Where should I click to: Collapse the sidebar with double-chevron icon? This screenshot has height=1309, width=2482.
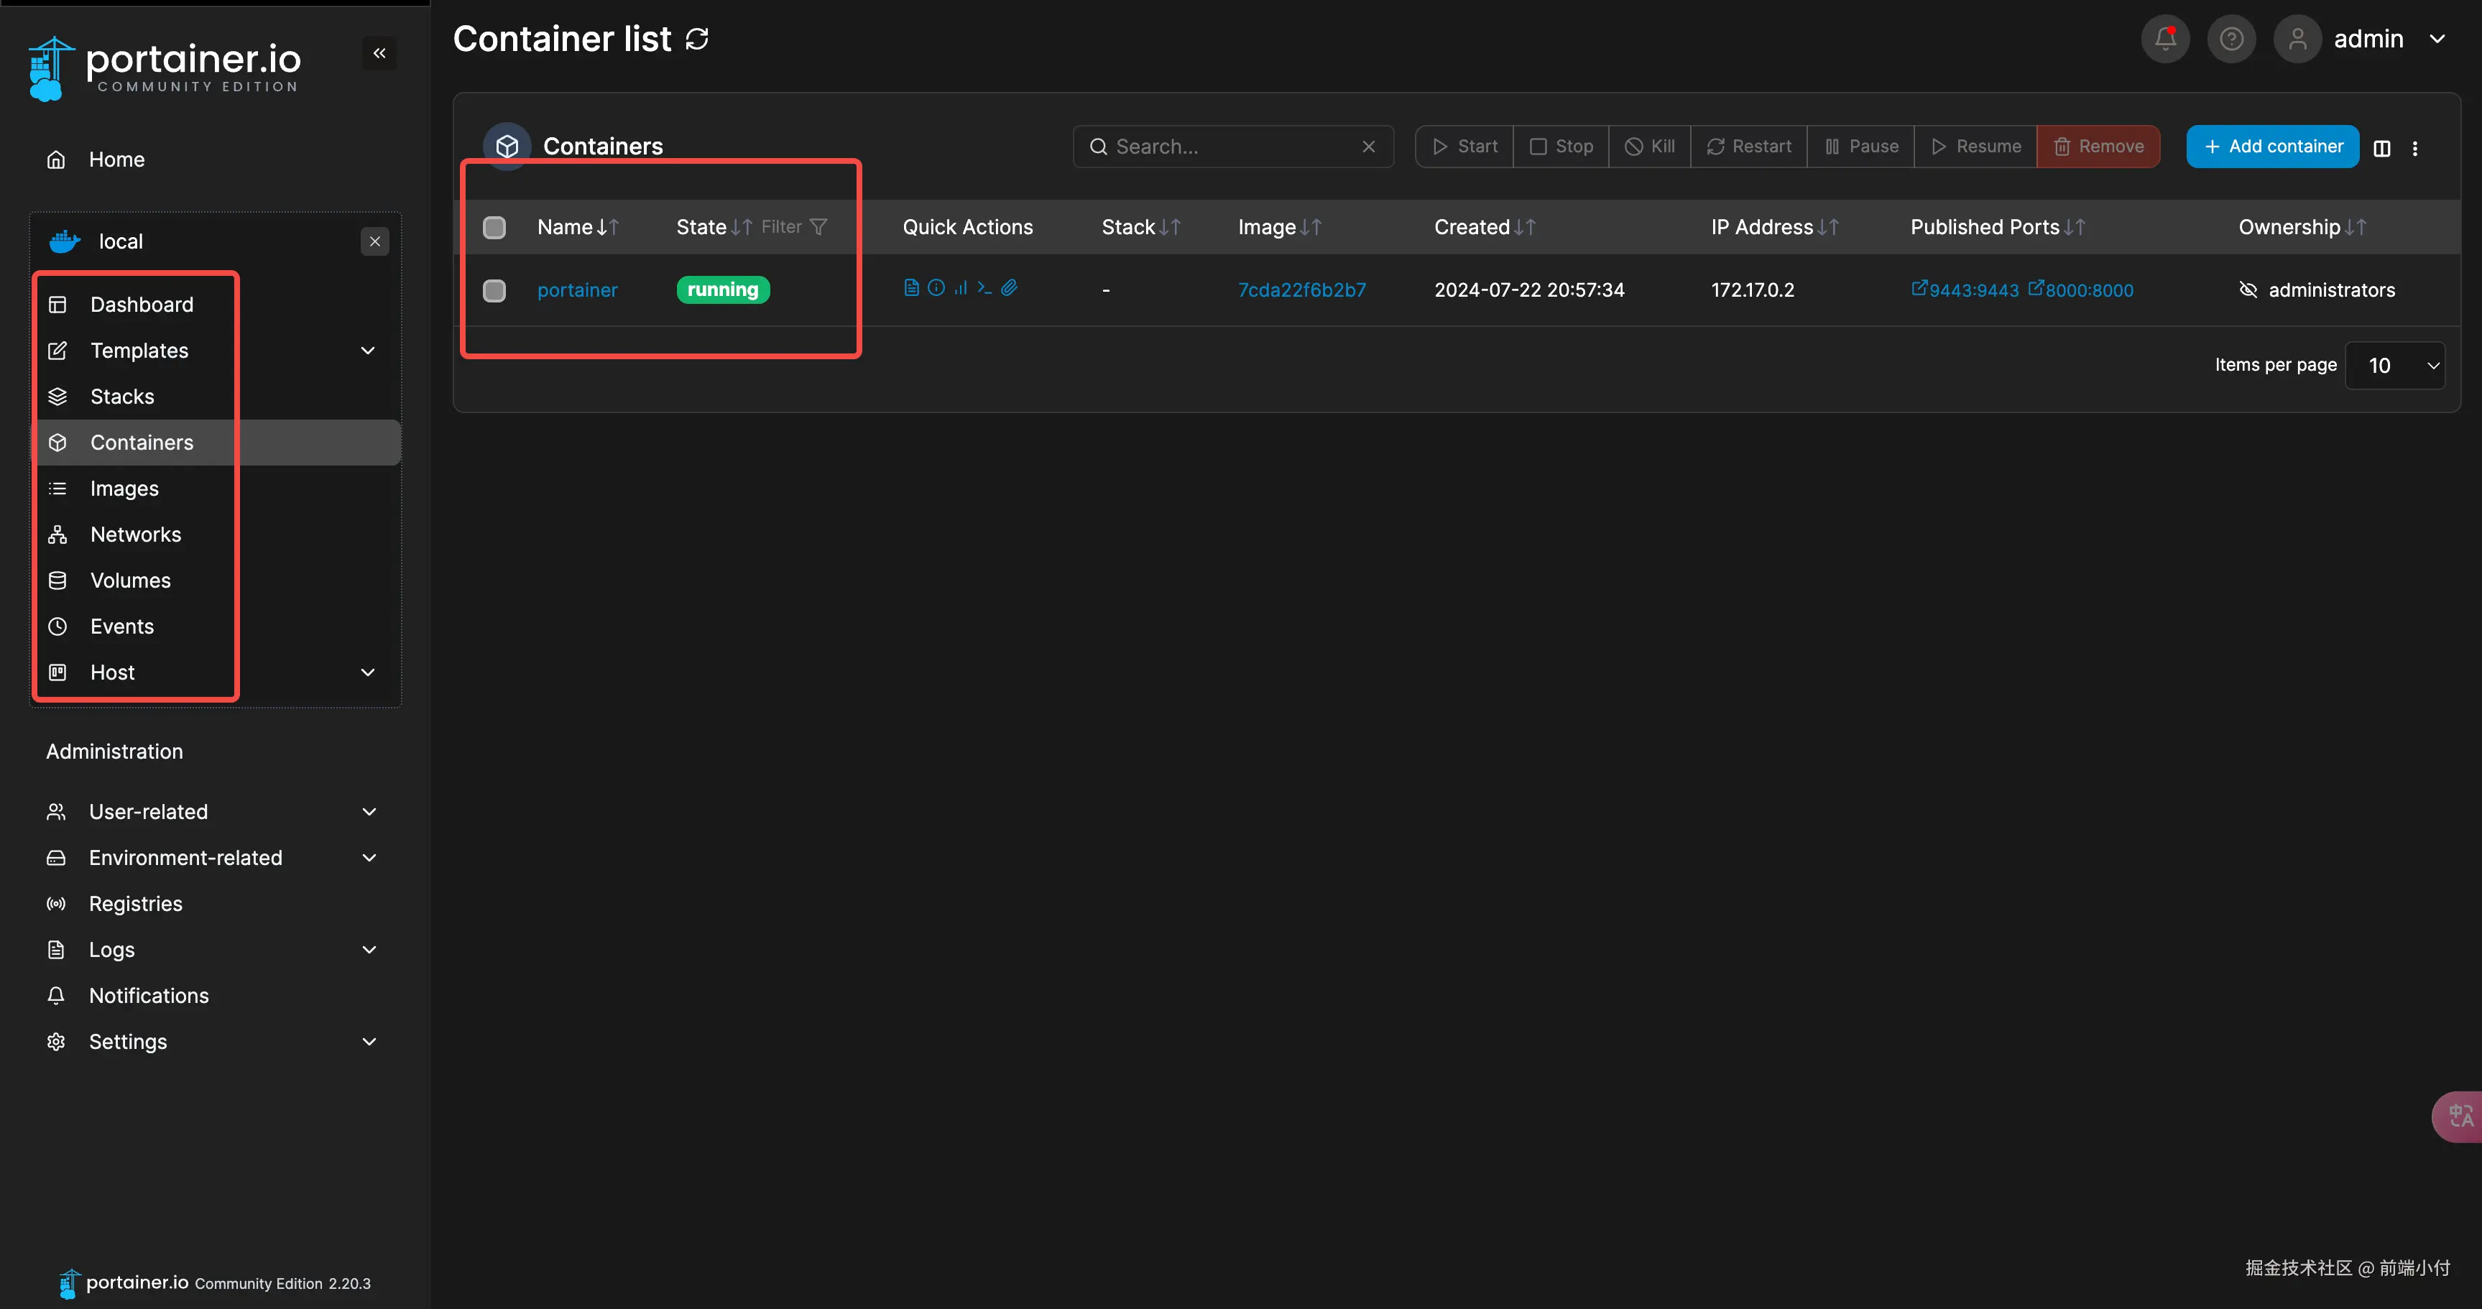coord(379,53)
